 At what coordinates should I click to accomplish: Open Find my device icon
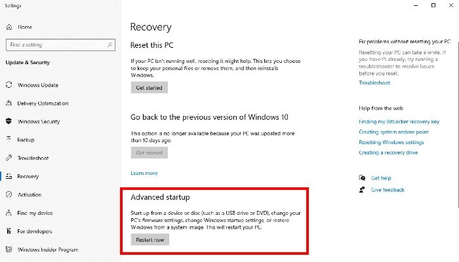tap(9, 213)
